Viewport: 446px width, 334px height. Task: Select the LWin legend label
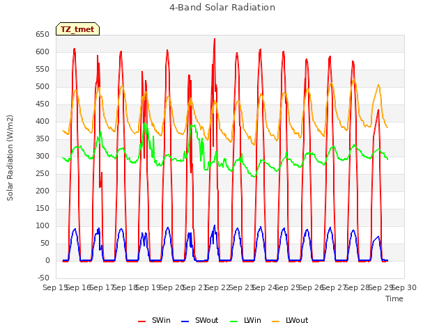(252, 320)
